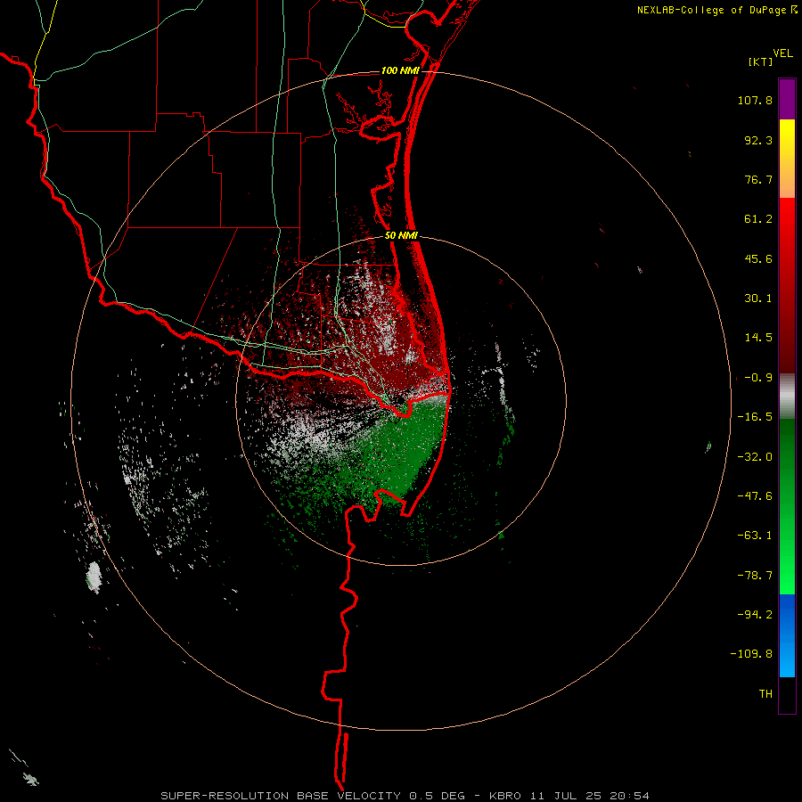Click the NEXLAB-College of DuPage watermark text
The image size is (802, 802).
[716, 10]
